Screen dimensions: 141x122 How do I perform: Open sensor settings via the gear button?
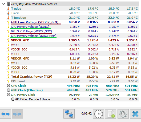[123, 114]
